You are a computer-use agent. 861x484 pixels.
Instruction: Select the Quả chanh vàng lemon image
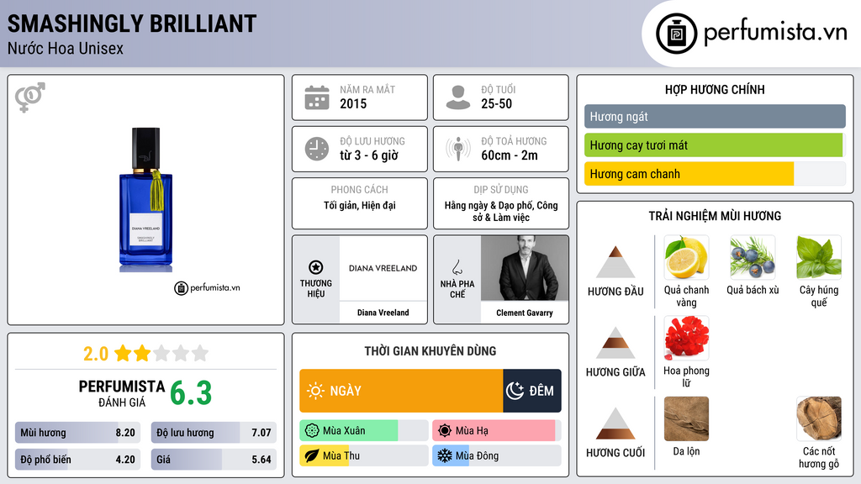click(686, 258)
